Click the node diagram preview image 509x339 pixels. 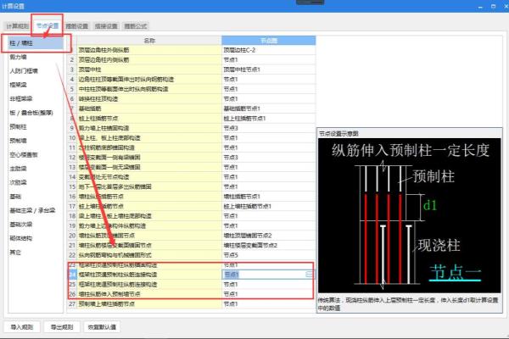tap(410, 216)
